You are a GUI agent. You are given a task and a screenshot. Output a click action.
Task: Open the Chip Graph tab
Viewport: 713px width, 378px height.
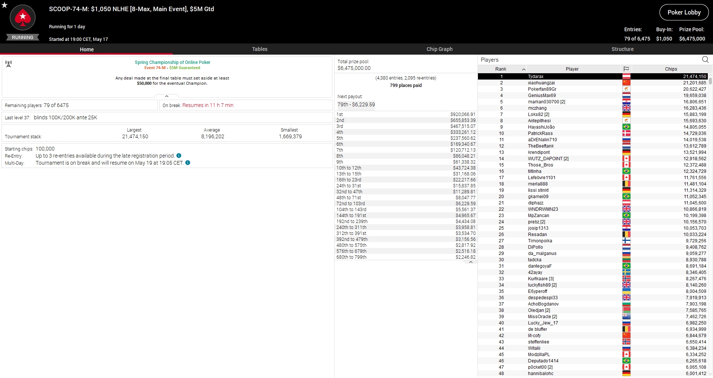439,49
